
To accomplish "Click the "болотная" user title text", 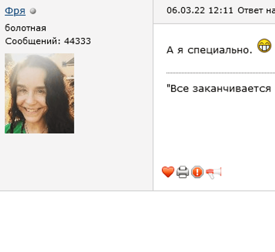I will click(25, 28).
